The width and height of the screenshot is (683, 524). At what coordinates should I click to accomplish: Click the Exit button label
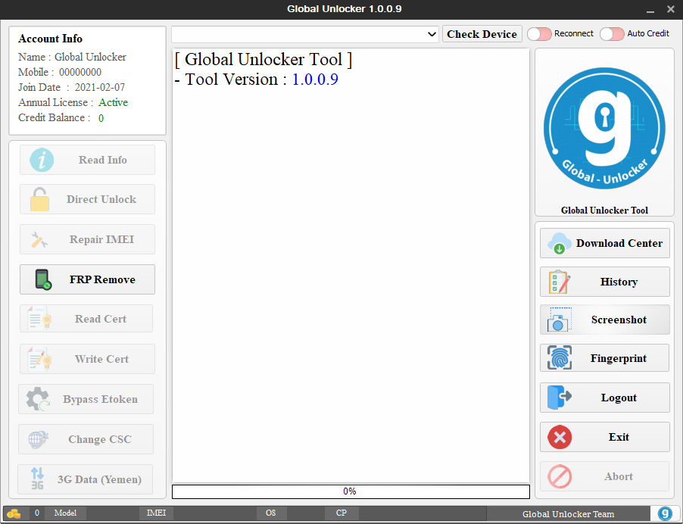click(x=619, y=437)
